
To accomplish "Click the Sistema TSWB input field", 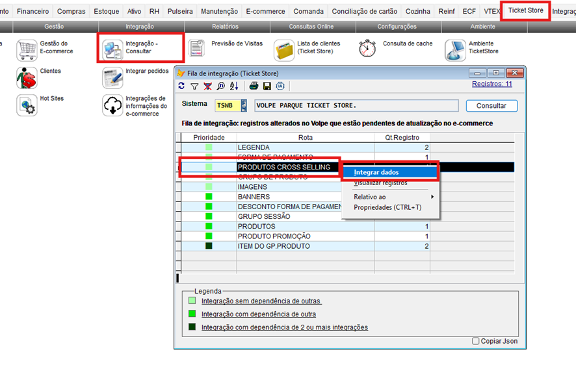I will tap(228, 105).
